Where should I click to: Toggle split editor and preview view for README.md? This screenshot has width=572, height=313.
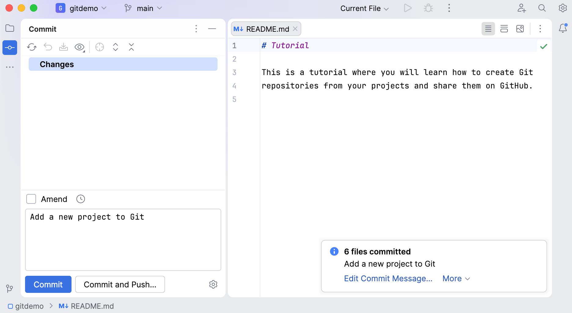coord(504,29)
